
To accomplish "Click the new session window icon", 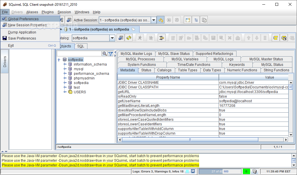I will tap(188, 20).
